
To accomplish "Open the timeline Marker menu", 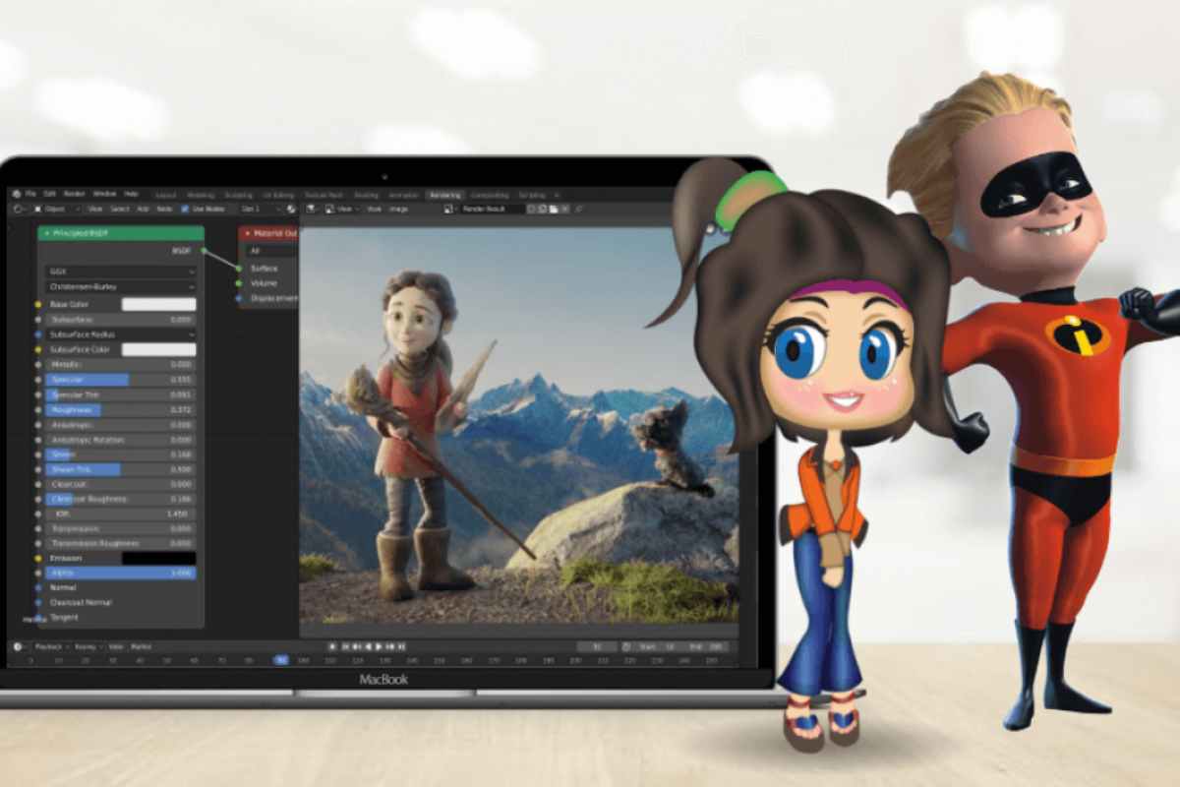I will click(x=142, y=646).
